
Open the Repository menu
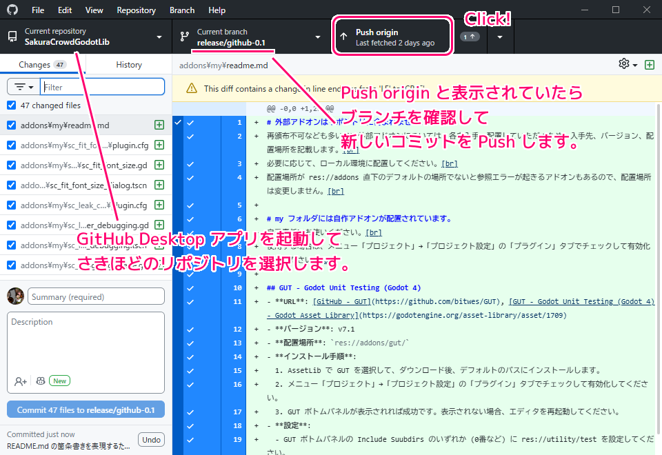point(136,10)
